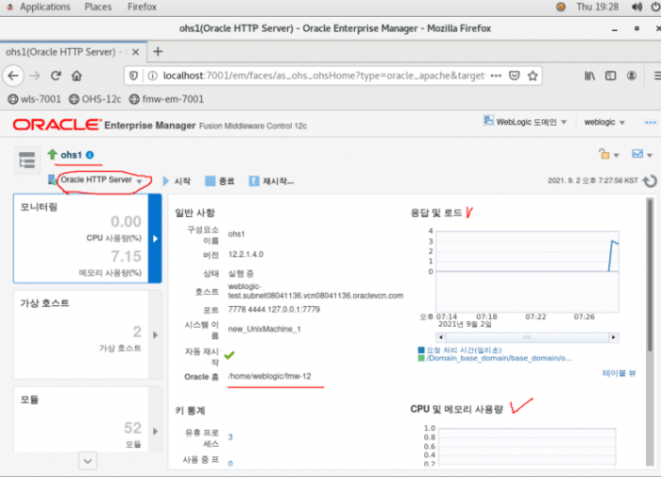The height and width of the screenshot is (477, 661).
Task: Open the Applications menu
Action: pos(44,7)
